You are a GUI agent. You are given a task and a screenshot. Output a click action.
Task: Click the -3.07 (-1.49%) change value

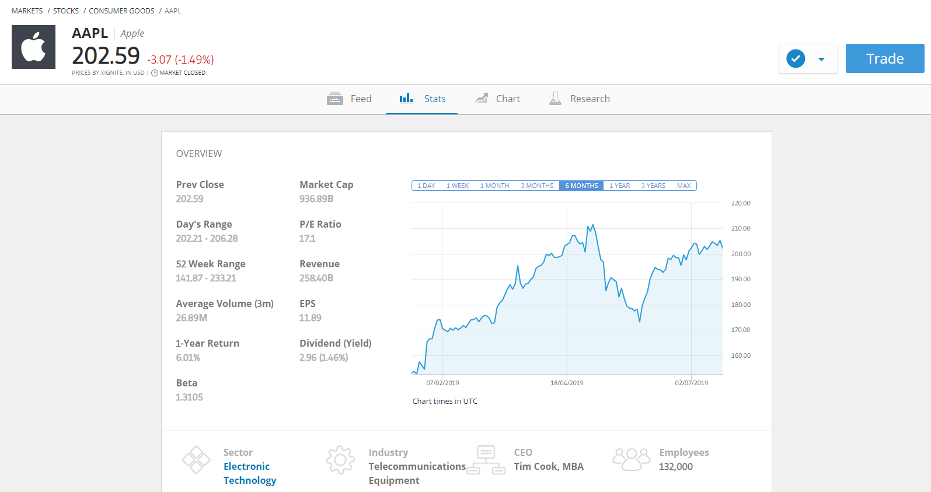click(180, 60)
